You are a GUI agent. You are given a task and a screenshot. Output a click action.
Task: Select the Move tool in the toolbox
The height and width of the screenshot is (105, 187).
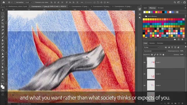[3, 10]
